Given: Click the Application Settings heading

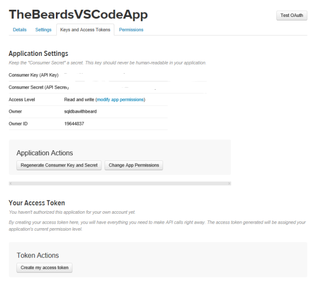Looking at the screenshot, I should click(38, 53).
